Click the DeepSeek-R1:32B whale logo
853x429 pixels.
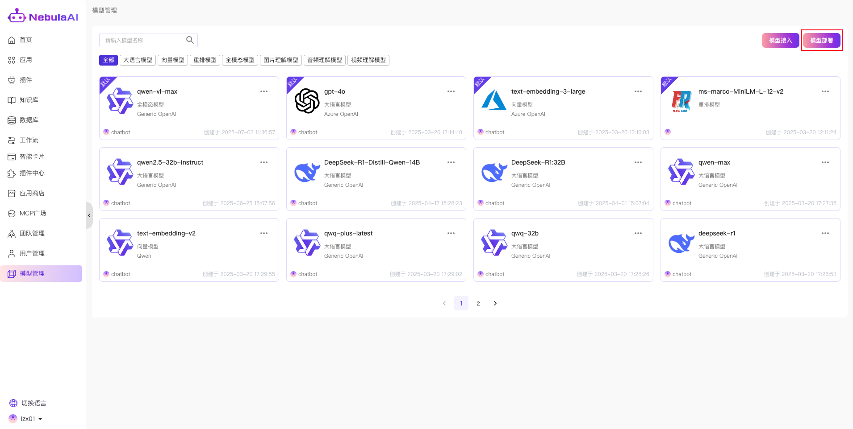click(x=494, y=172)
